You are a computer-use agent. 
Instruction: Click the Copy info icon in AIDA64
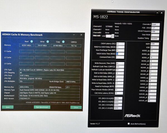[63, 42]
